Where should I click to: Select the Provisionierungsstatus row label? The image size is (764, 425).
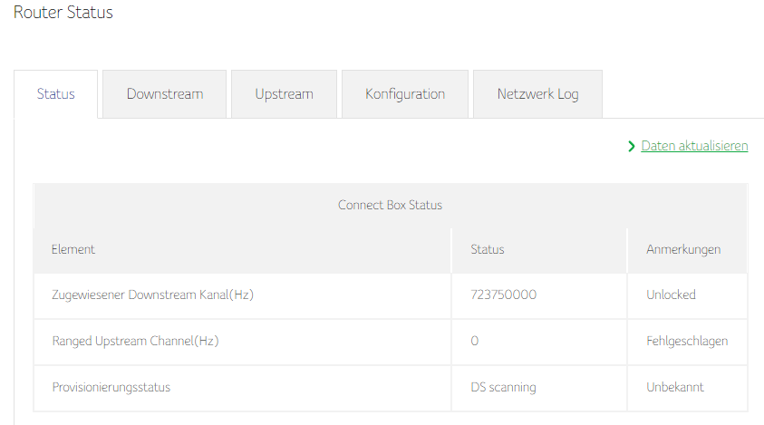111,388
